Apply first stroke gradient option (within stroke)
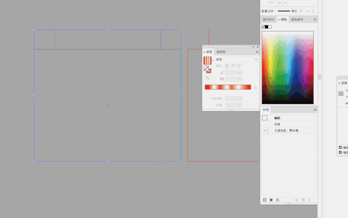The height and width of the screenshot is (218, 348). click(227, 66)
